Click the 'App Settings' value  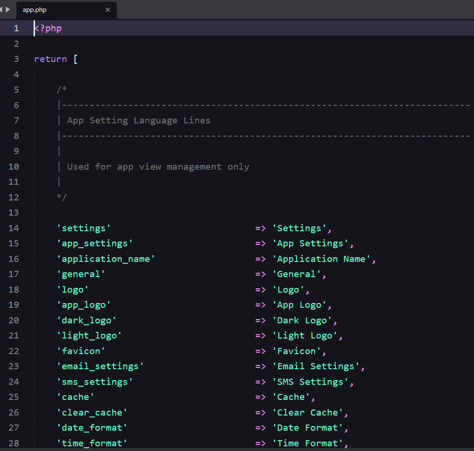point(310,243)
